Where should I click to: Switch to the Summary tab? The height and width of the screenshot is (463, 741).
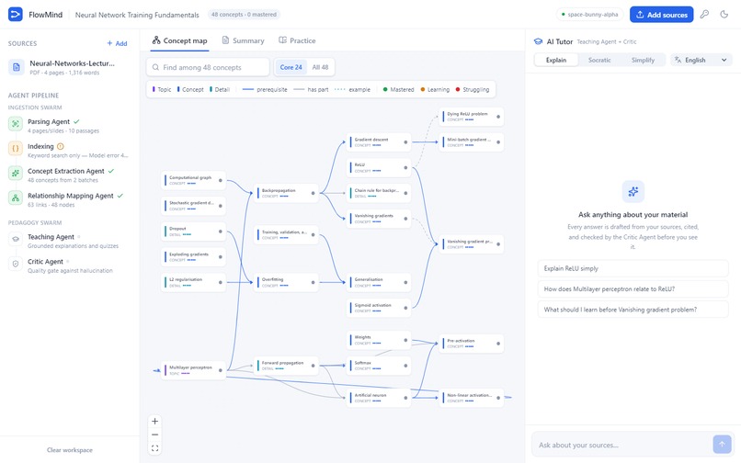pyautogui.click(x=243, y=40)
